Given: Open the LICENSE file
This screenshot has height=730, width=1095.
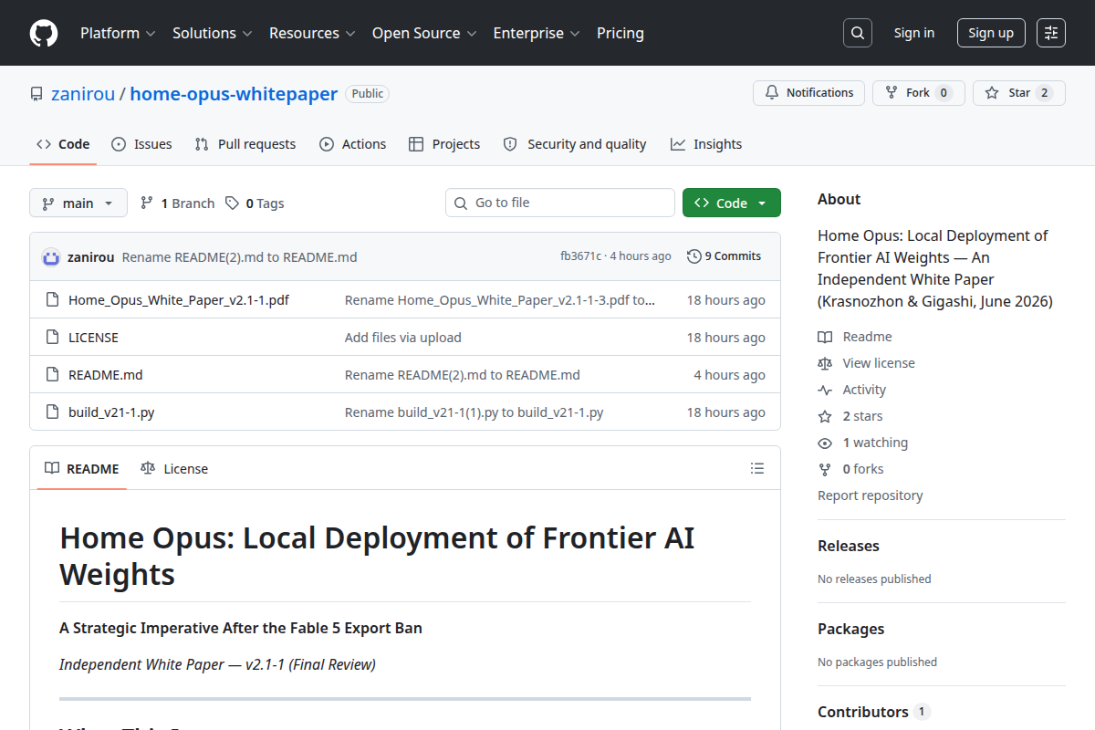Looking at the screenshot, I should 93,338.
